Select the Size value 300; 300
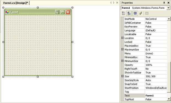 click(156, 76)
